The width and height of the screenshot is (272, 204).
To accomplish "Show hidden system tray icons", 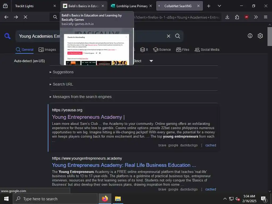I will point(225,199).
